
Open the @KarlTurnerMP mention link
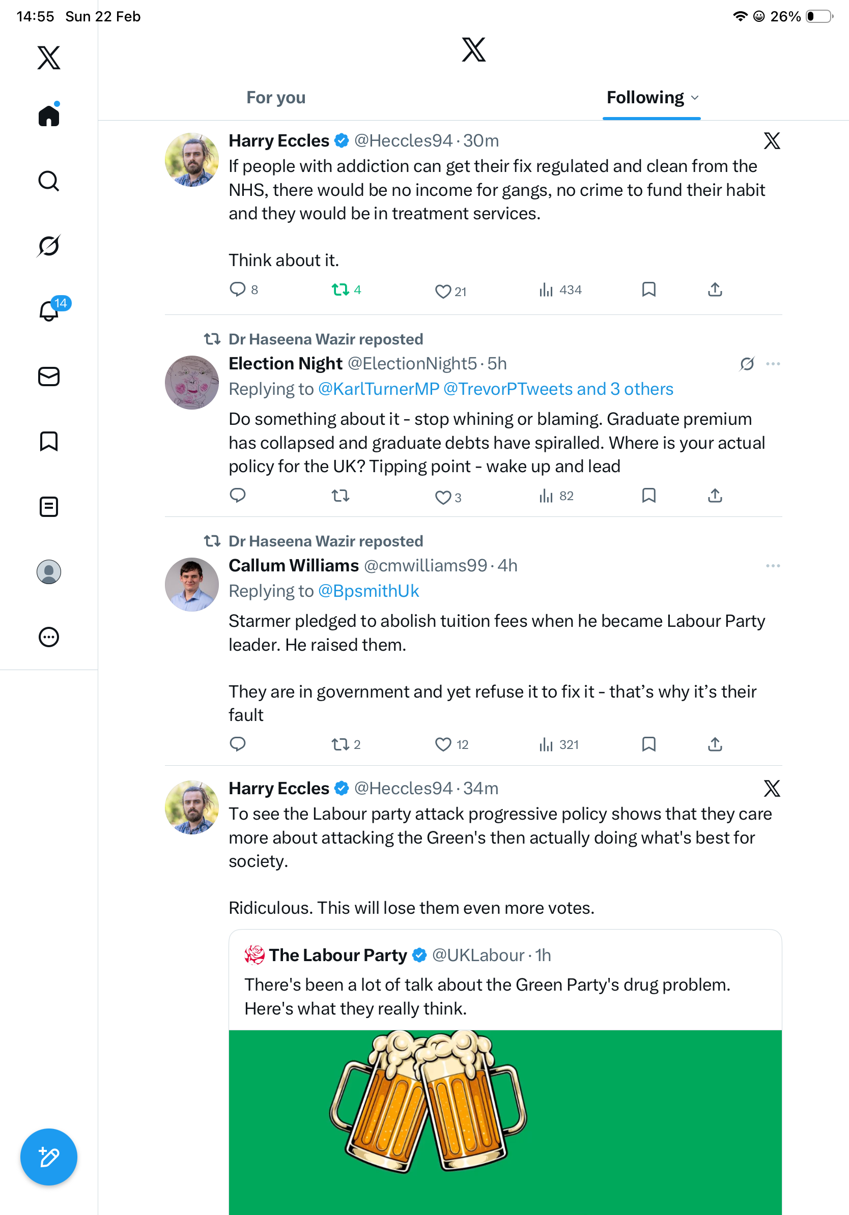(379, 389)
